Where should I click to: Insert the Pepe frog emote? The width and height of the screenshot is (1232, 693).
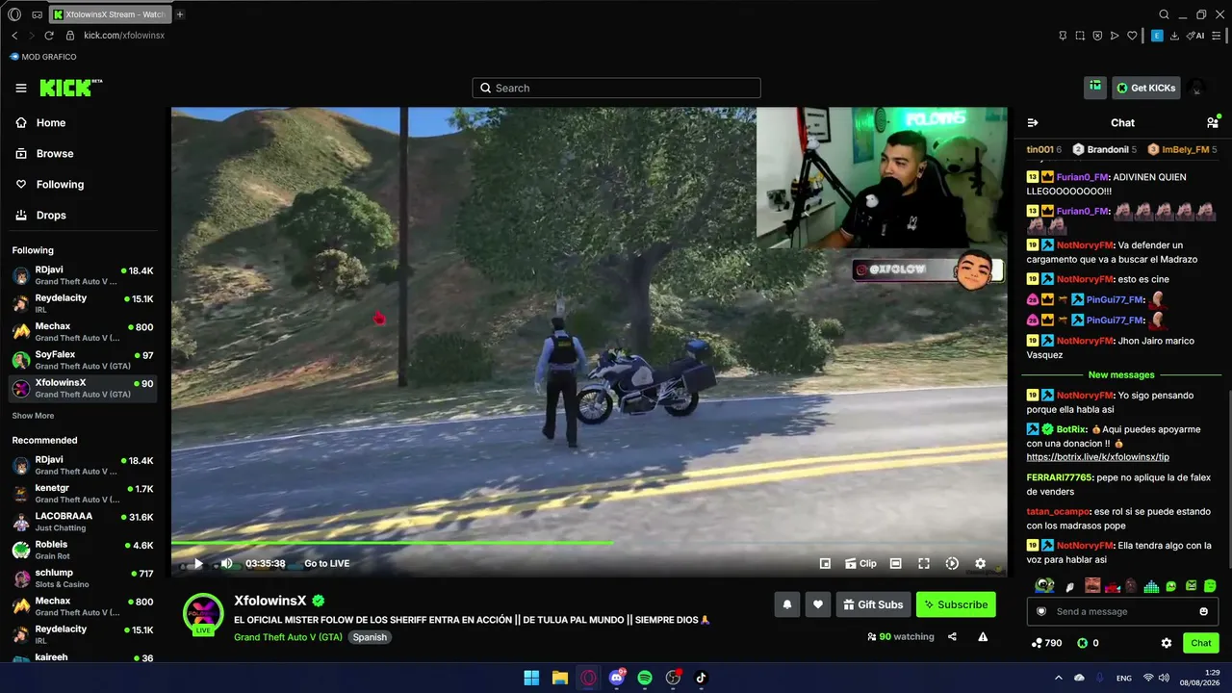click(x=1044, y=585)
